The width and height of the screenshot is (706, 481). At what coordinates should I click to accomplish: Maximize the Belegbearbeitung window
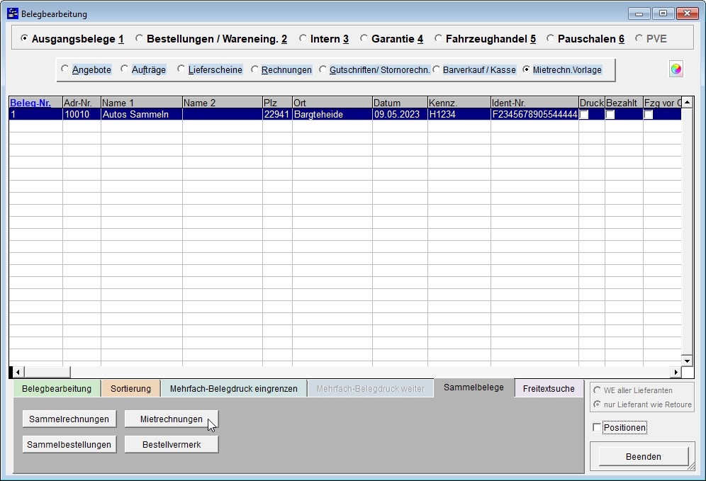663,13
